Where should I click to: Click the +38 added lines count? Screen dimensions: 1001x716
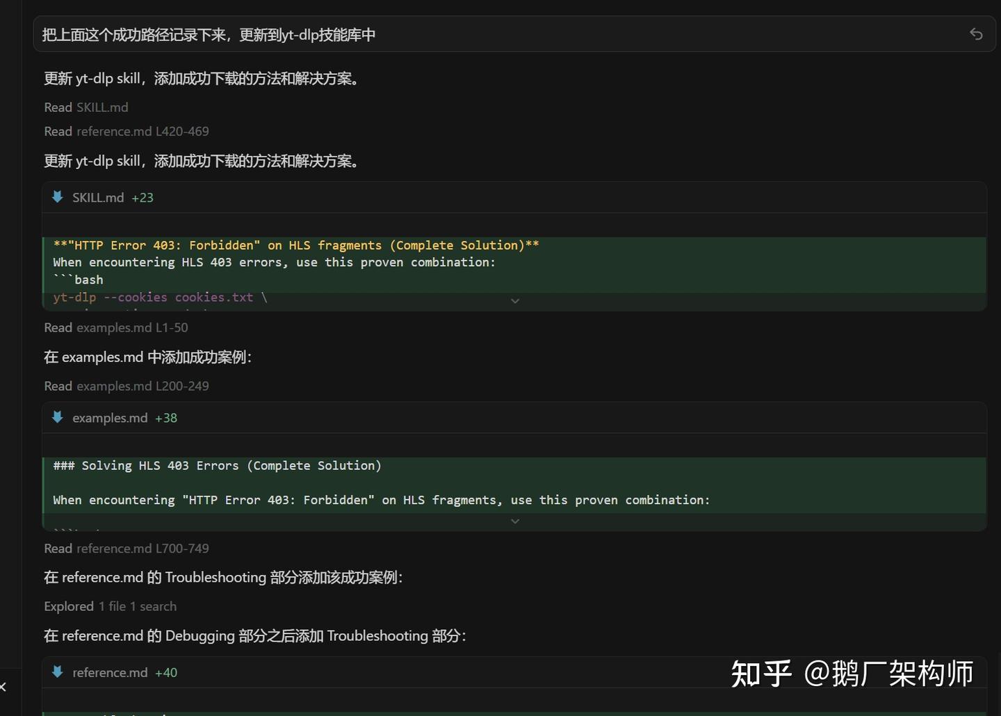coord(166,418)
